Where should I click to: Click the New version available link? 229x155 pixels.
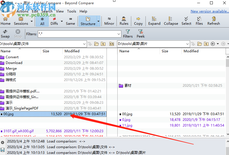click(x=210, y=11)
